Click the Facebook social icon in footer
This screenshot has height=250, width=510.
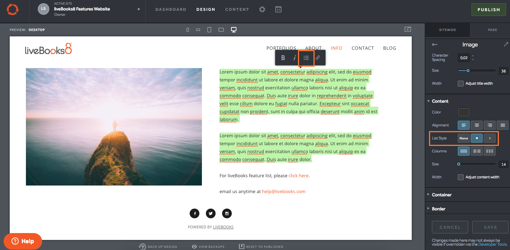click(x=194, y=214)
